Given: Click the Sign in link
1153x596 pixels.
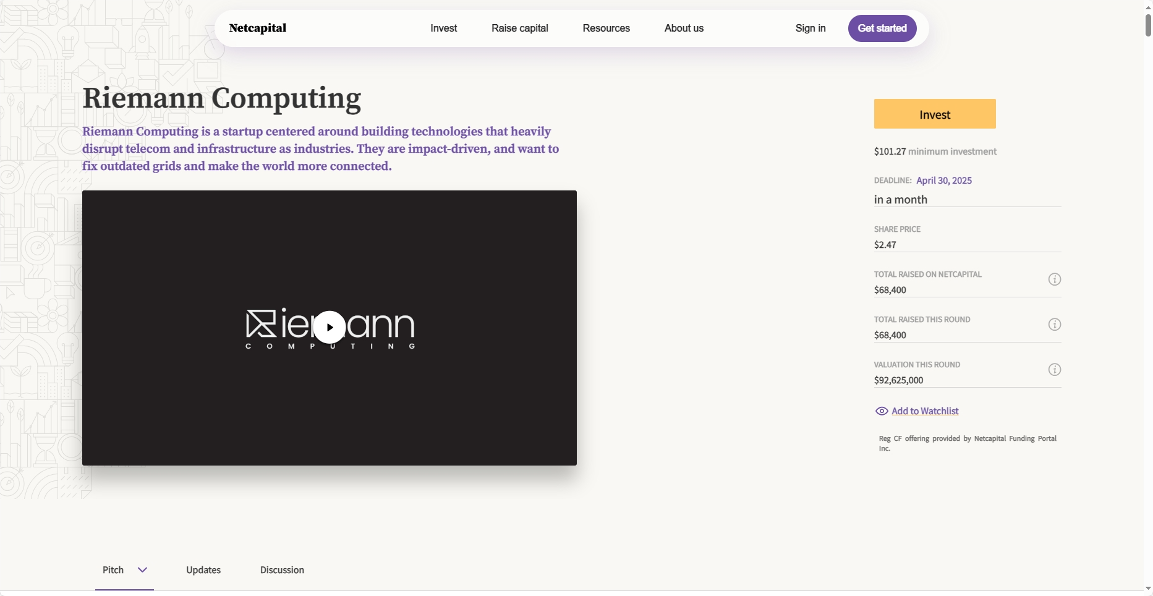Looking at the screenshot, I should coord(811,28).
